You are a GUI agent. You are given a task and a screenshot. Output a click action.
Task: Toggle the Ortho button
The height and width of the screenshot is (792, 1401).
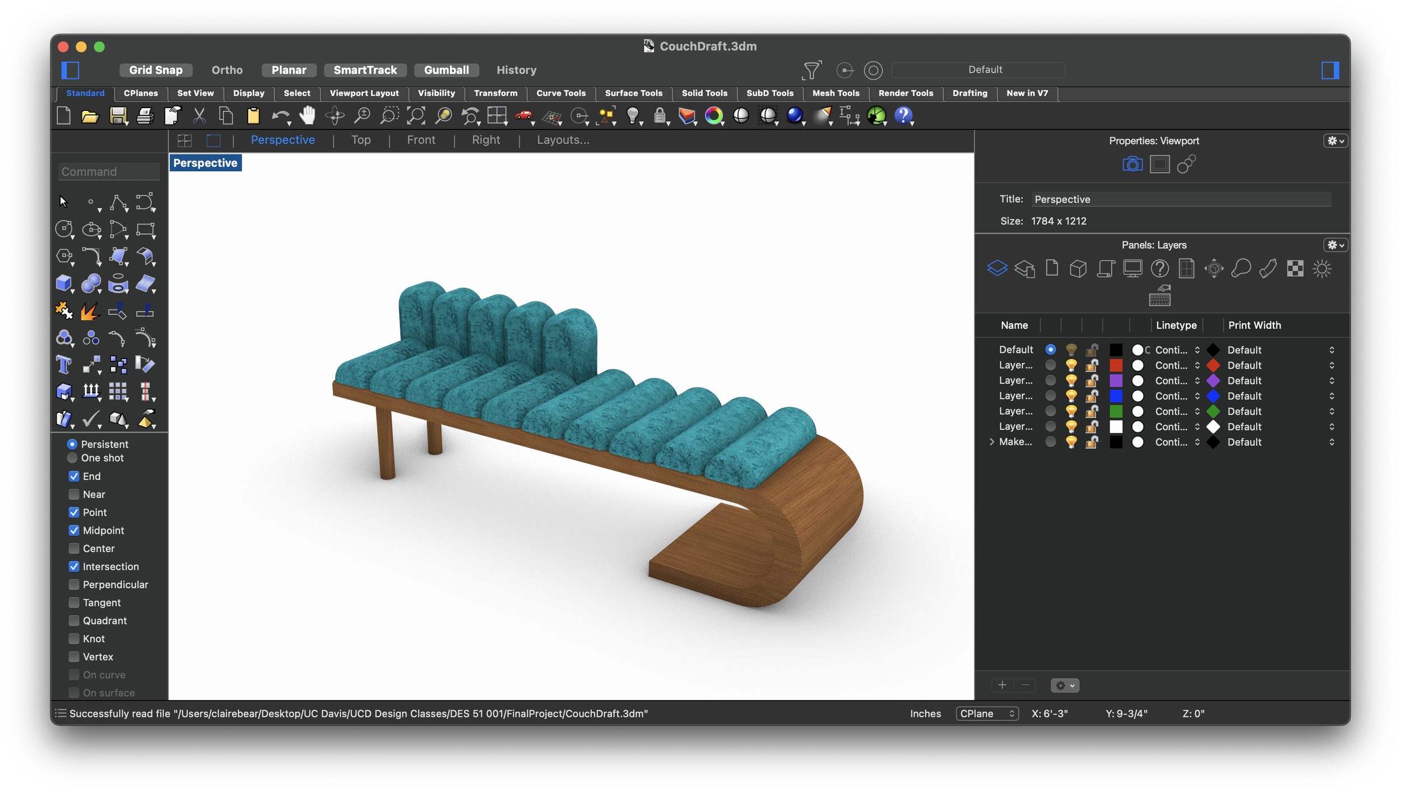[227, 70]
